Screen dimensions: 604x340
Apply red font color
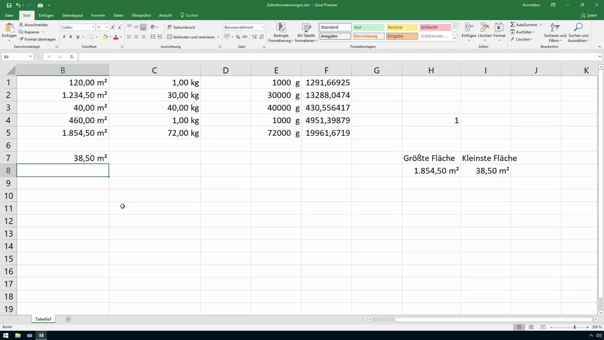click(x=116, y=37)
